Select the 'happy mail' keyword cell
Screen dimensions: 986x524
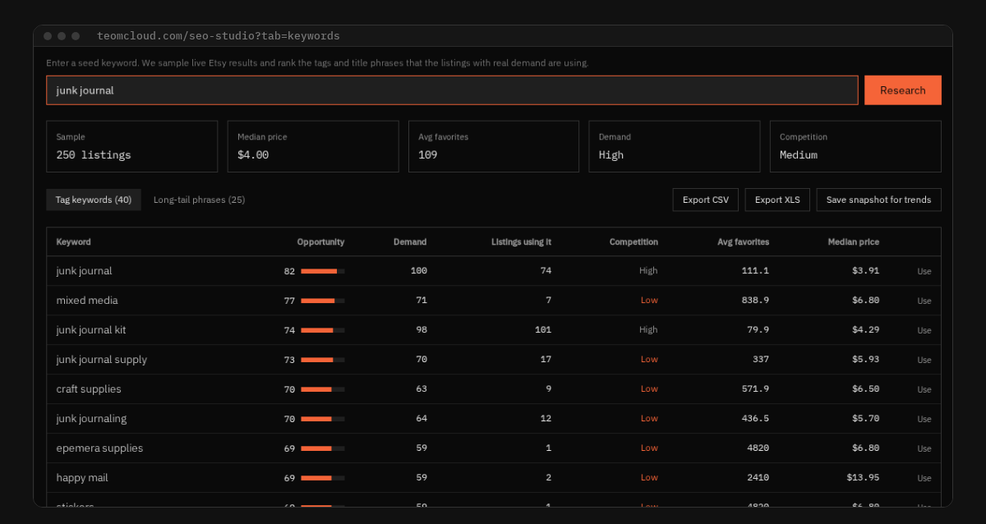coord(82,478)
